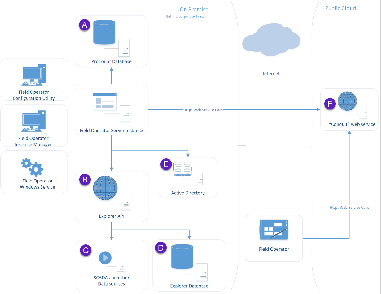
Task: Click the "Explorer Database" label
Action: pos(189,286)
